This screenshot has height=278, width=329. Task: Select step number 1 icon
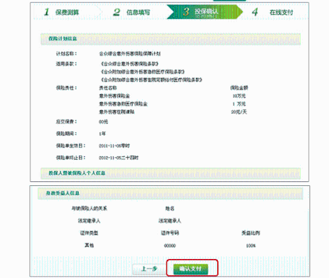(x=47, y=12)
